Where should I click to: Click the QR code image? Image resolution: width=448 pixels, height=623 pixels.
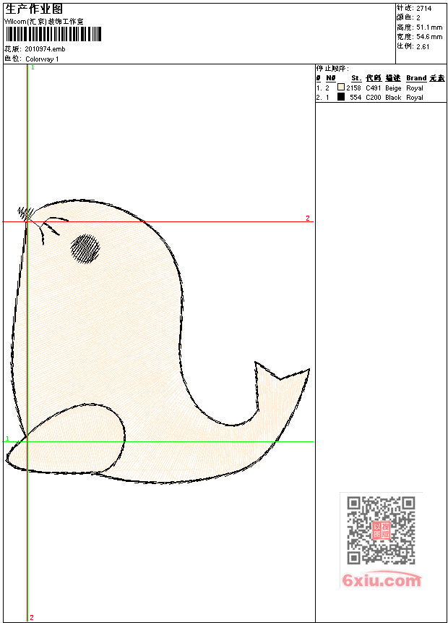[381, 530]
